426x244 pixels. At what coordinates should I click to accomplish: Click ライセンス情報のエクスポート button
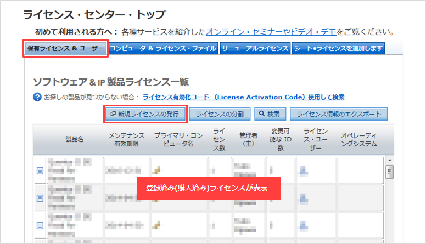(339, 114)
